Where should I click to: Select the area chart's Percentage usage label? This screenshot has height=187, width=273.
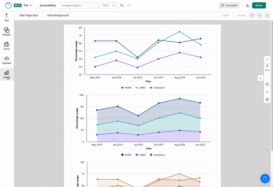(77, 118)
